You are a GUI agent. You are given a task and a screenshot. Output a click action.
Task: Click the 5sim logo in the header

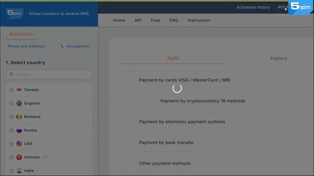click(14, 13)
